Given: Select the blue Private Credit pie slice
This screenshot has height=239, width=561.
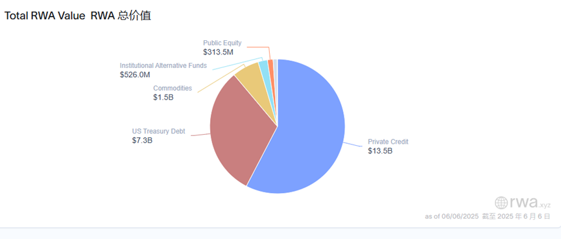Looking at the screenshot, I should coord(307,132).
